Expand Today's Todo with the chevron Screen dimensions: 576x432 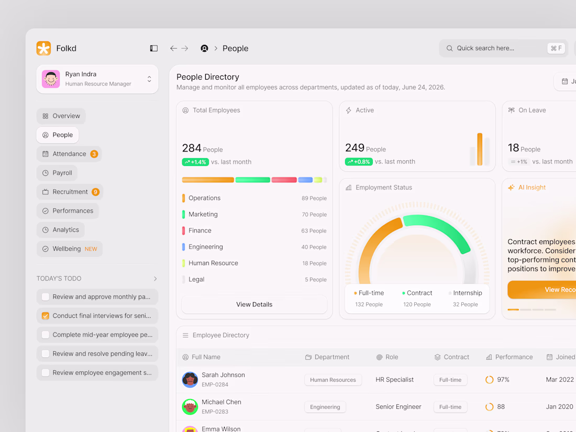[155, 279]
